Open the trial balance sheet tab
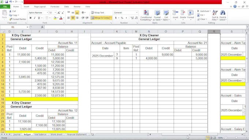 coord(40,135)
